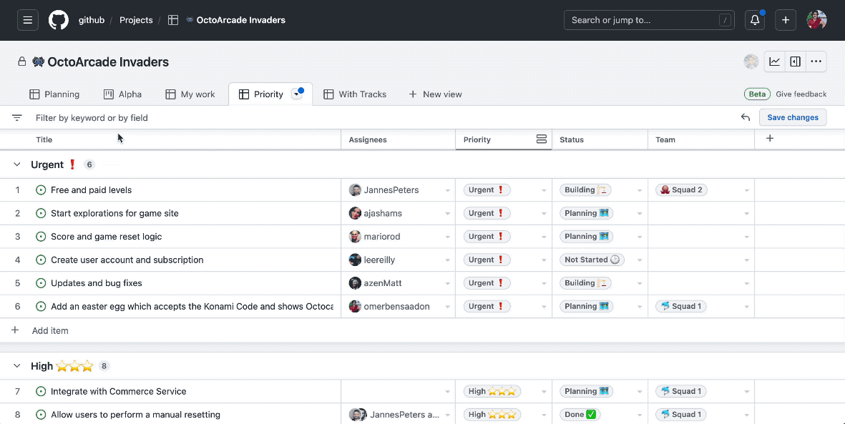The image size is (845, 424).
Task: Click the leereilly assignee cell
Action: (399, 260)
